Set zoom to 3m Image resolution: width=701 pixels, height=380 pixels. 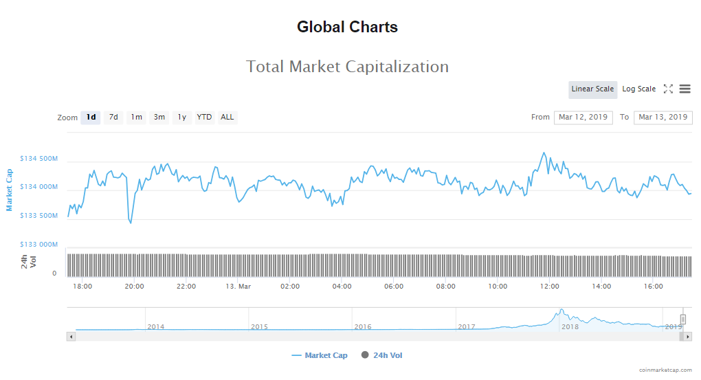pos(159,118)
